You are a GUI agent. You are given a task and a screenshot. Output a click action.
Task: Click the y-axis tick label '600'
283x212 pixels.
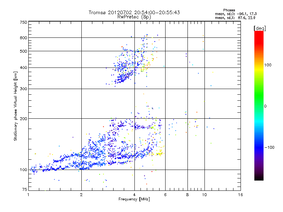23,38
